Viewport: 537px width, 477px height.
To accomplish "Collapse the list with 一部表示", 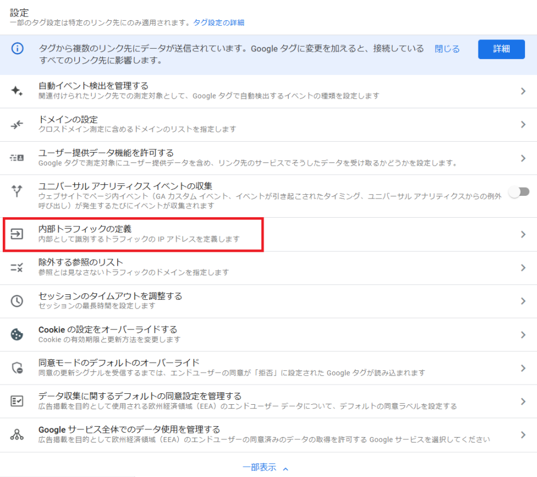I will [x=265, y=467].
